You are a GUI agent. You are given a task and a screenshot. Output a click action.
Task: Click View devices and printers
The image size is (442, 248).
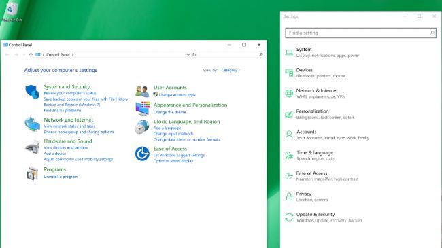pyautogui.click(x=66, y=147)
